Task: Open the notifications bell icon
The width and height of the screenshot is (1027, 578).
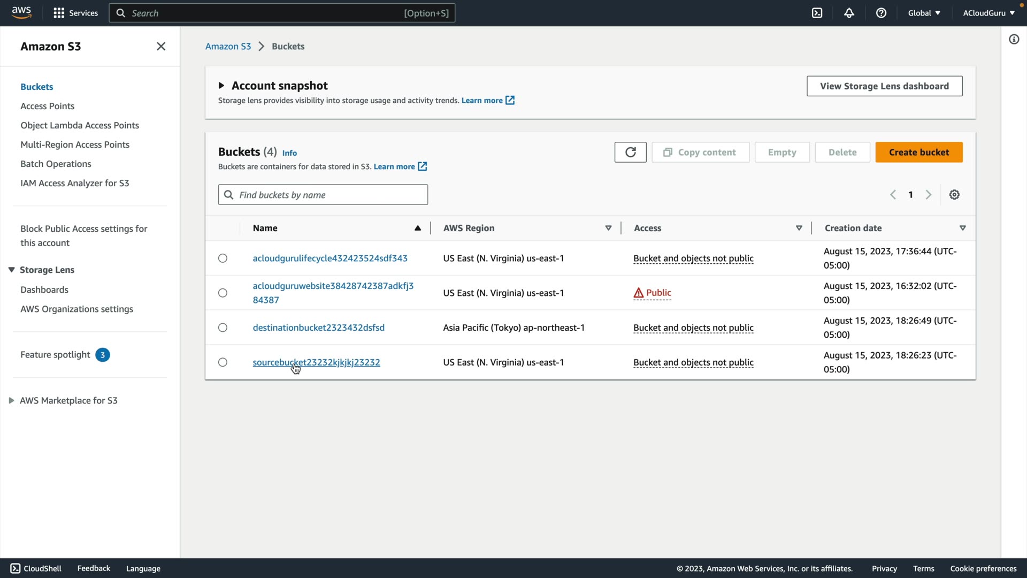Action: [x=849, y=13]
